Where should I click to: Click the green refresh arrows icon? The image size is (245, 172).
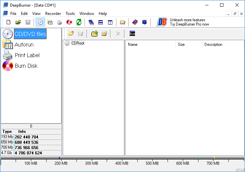click(79, 22)
